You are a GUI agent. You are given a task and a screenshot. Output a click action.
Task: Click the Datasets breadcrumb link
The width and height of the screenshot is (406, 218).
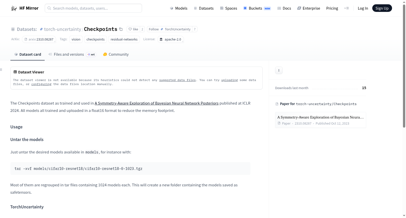click(x=27, y=29)
